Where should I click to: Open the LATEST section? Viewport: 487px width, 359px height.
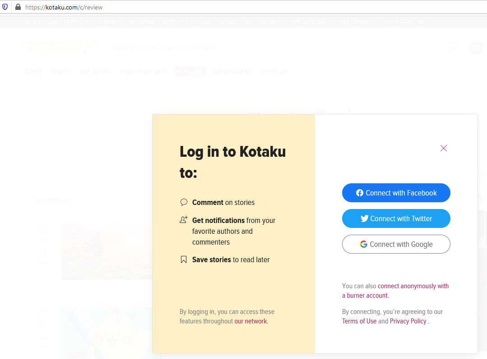(32, 71)
